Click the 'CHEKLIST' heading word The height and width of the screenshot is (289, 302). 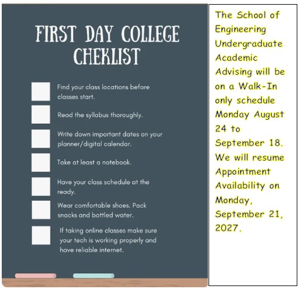(107, 56)
